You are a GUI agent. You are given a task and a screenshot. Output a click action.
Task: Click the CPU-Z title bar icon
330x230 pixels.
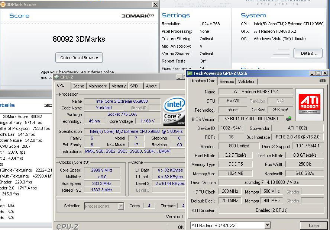coord(56,77)
